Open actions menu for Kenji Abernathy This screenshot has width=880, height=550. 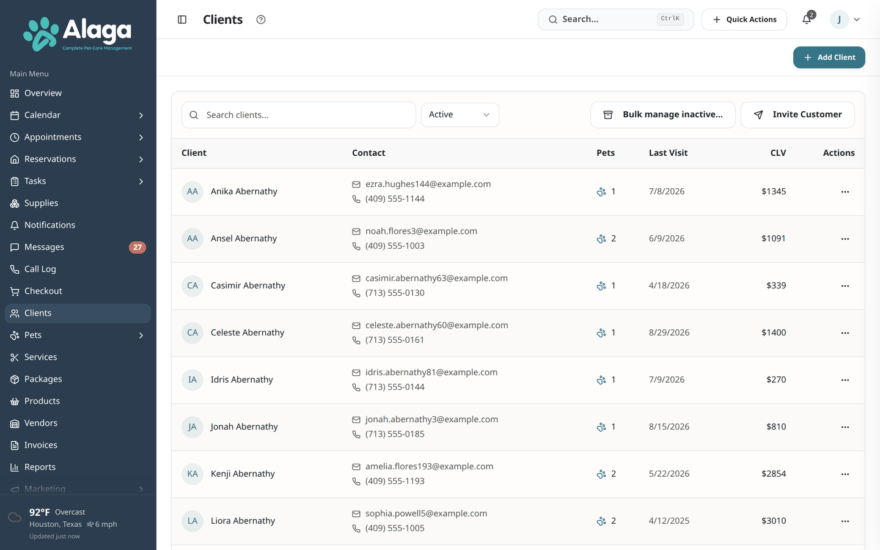tap(845, 474)
